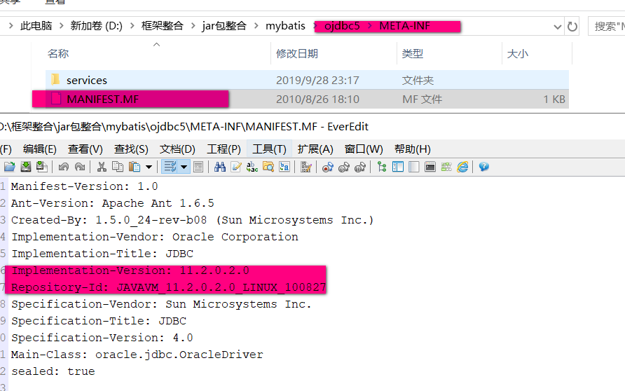
Task: Click the Play macro icon
Action: (x=343, y=167)
